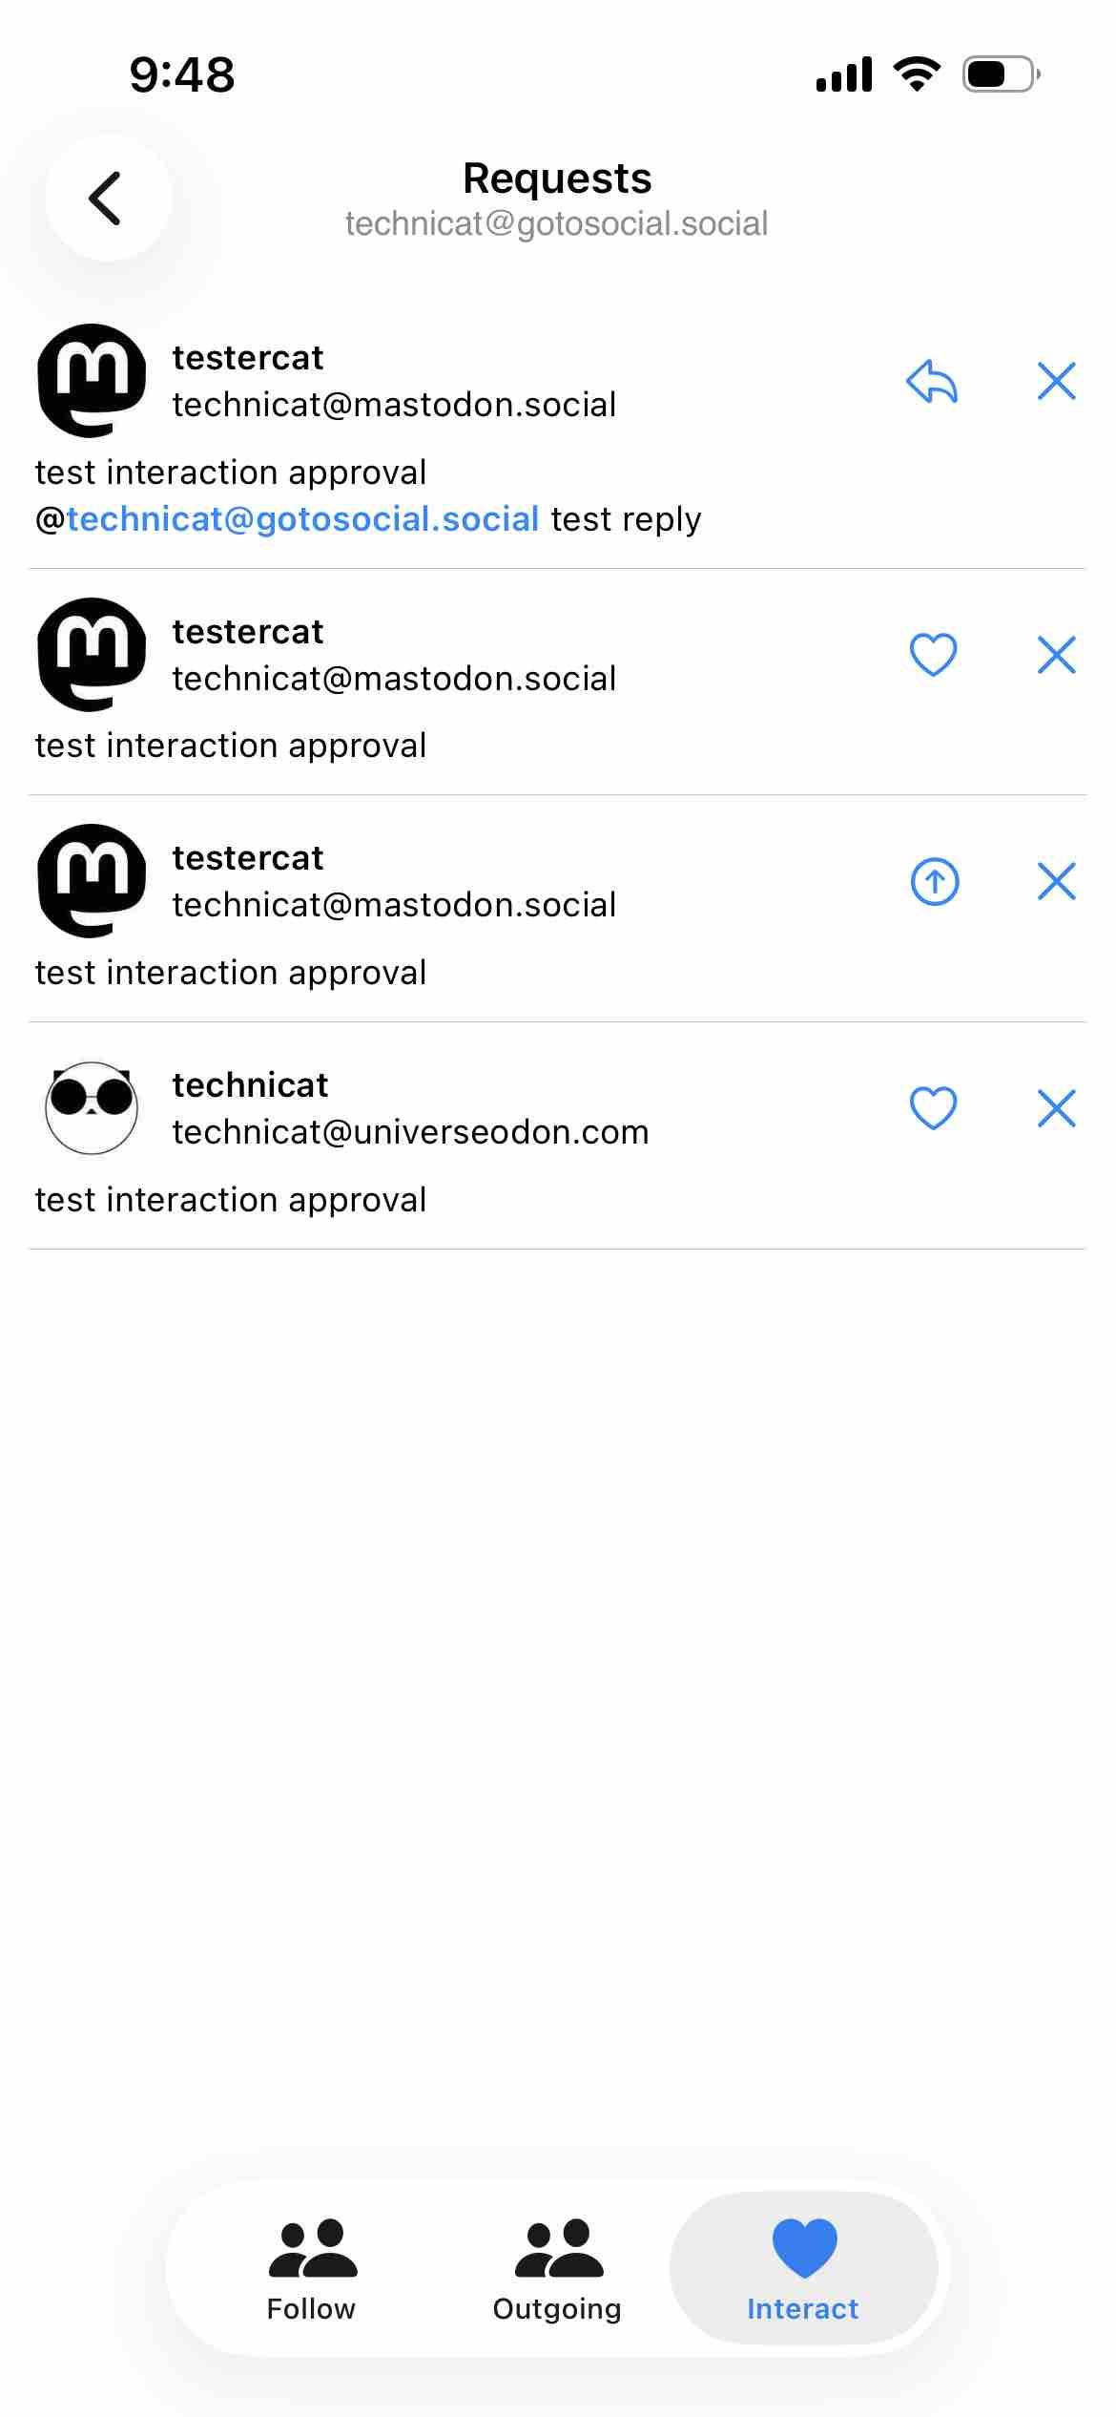Reject the technicat@universeodon.com favorite request
The width and height of the screenshot is (1116, 2417).
tap(1056, 1108)
